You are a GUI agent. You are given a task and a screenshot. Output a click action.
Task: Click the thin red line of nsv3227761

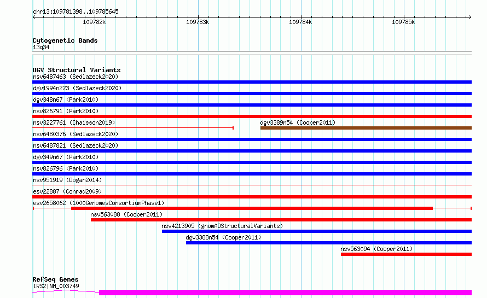133,128
